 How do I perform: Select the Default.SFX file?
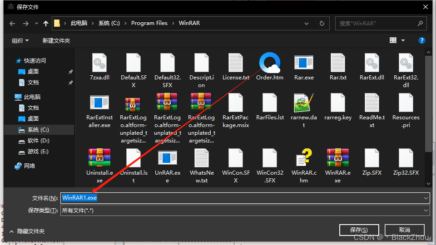click(134, 71)
